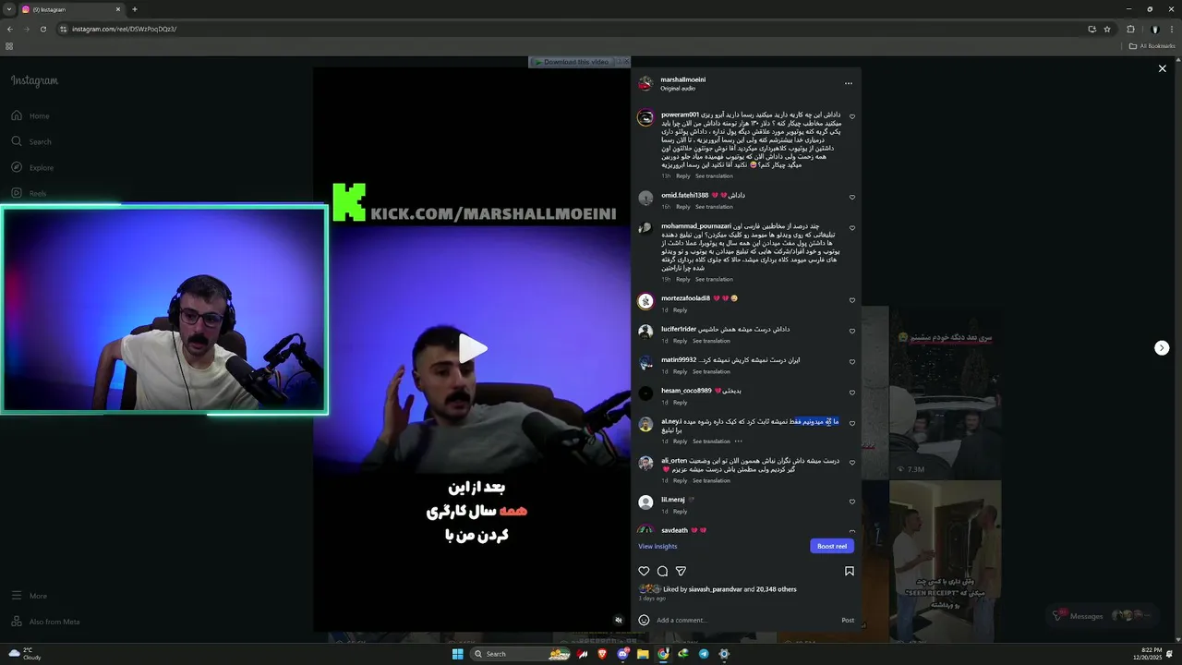Open a new browser tab
The image size is (1182, 665).
(134, 9)
